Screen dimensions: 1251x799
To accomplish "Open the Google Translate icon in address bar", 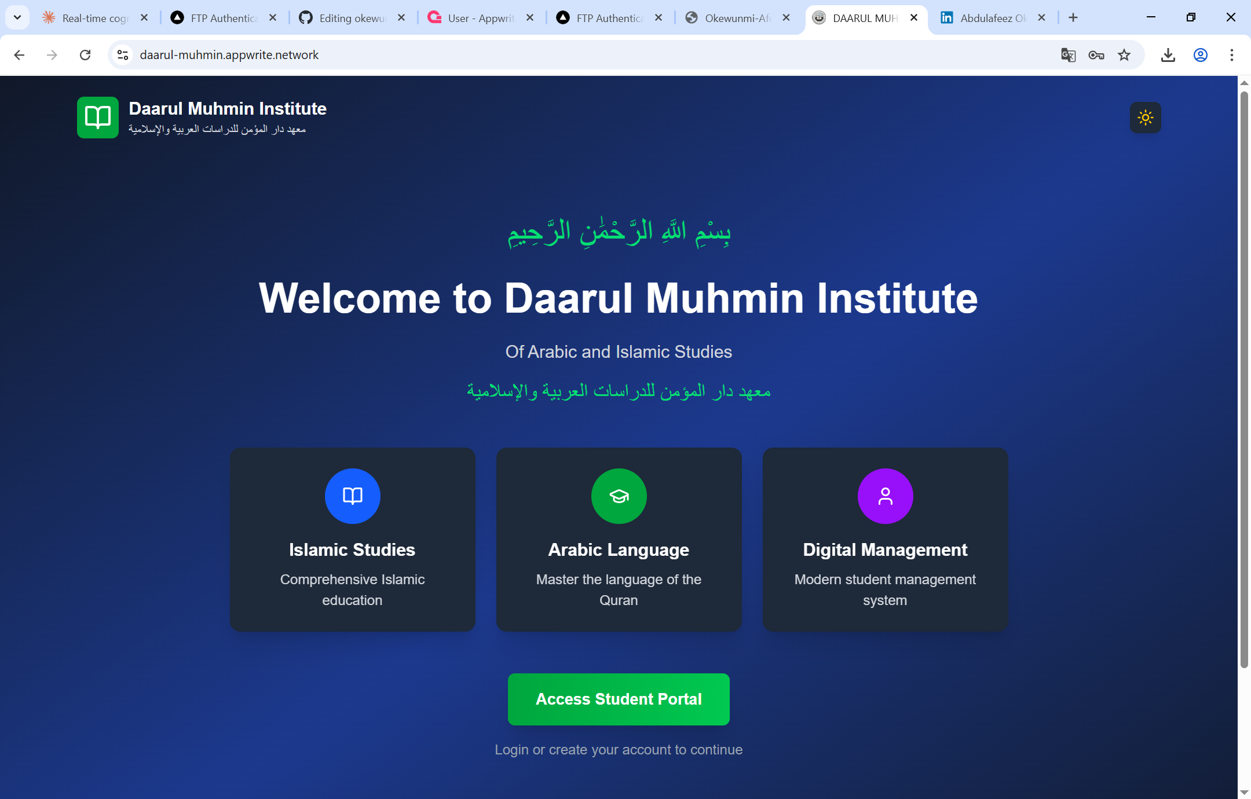I will [1068, 55].
